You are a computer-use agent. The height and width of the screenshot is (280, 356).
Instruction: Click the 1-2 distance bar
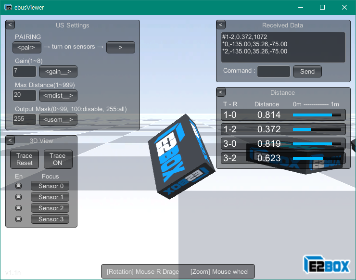[317, 129]
